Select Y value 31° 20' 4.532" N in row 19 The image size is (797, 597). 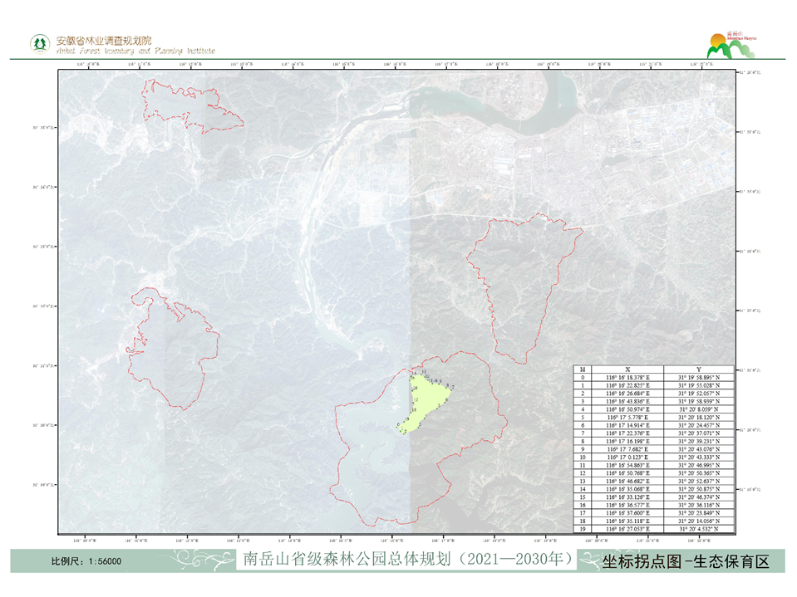pyautogui.click(x=698, y=528)
